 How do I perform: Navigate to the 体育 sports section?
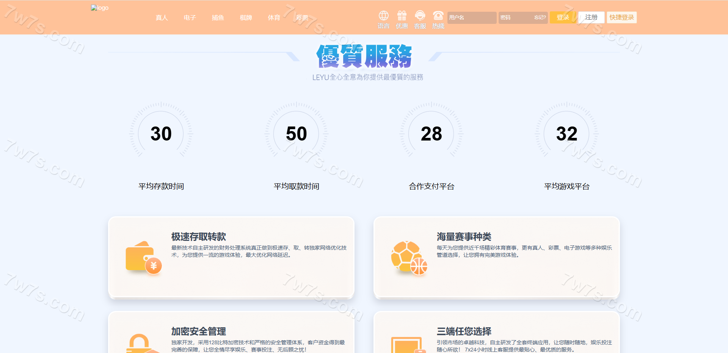tap(274, 18)
